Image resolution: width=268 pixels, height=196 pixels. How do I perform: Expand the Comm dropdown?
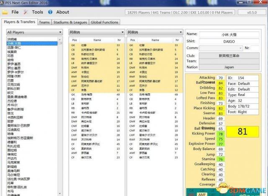(x=221, y=48)
